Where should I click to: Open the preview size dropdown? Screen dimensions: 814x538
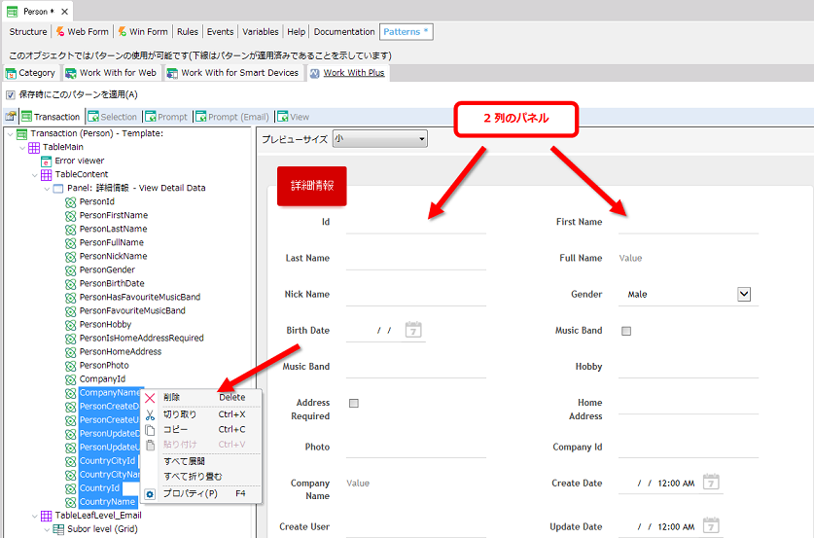point(379,140)
